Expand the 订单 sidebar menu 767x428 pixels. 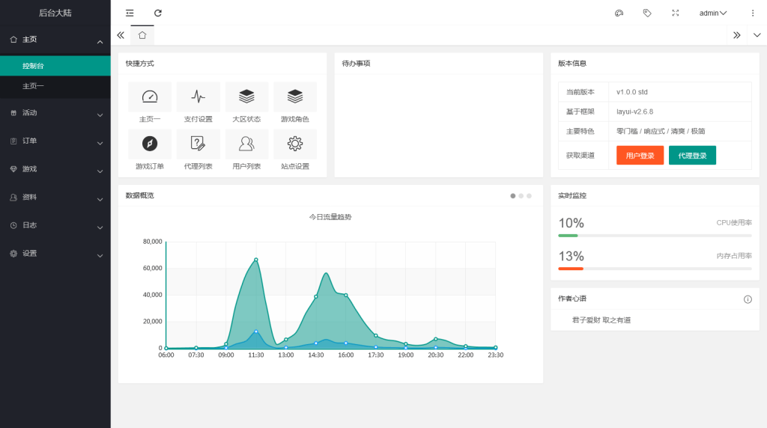(x=55, y=141)
